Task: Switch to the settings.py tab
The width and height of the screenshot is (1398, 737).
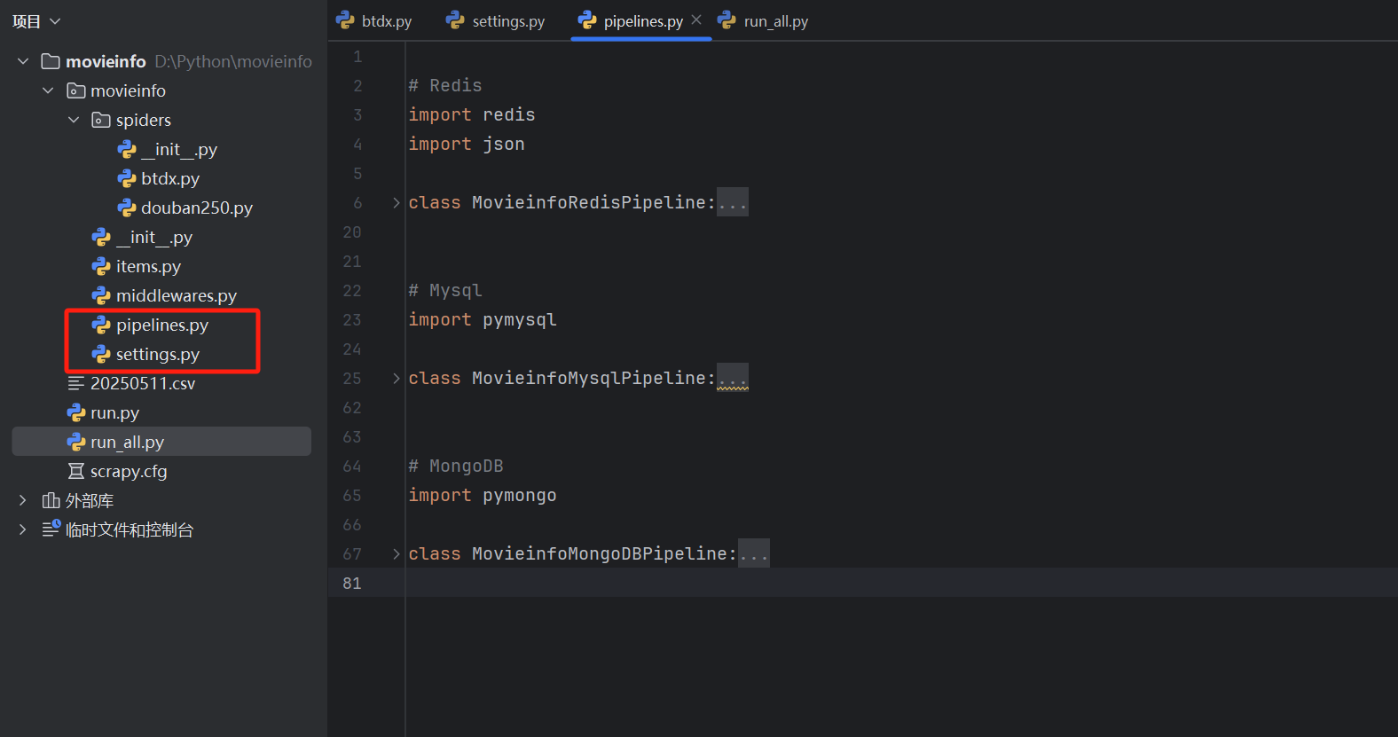Action: (497, 20)
